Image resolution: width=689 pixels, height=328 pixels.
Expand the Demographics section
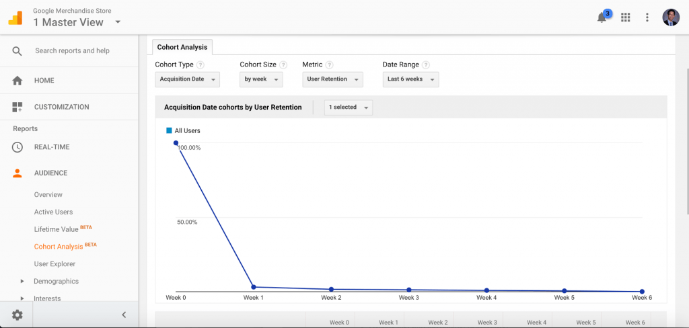pyautogui.click(x=23, y=281)
